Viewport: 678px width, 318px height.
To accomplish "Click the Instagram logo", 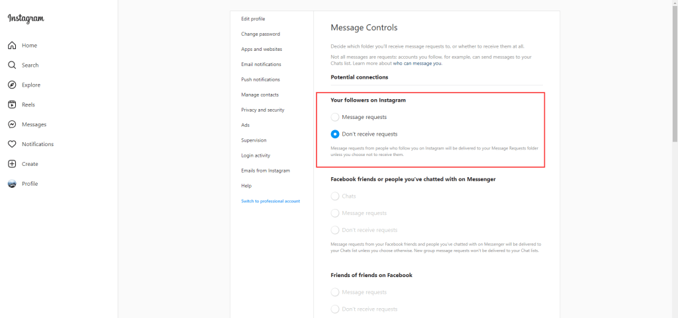I will (26, 19).
